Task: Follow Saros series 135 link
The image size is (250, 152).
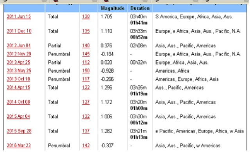Action: 86,31
